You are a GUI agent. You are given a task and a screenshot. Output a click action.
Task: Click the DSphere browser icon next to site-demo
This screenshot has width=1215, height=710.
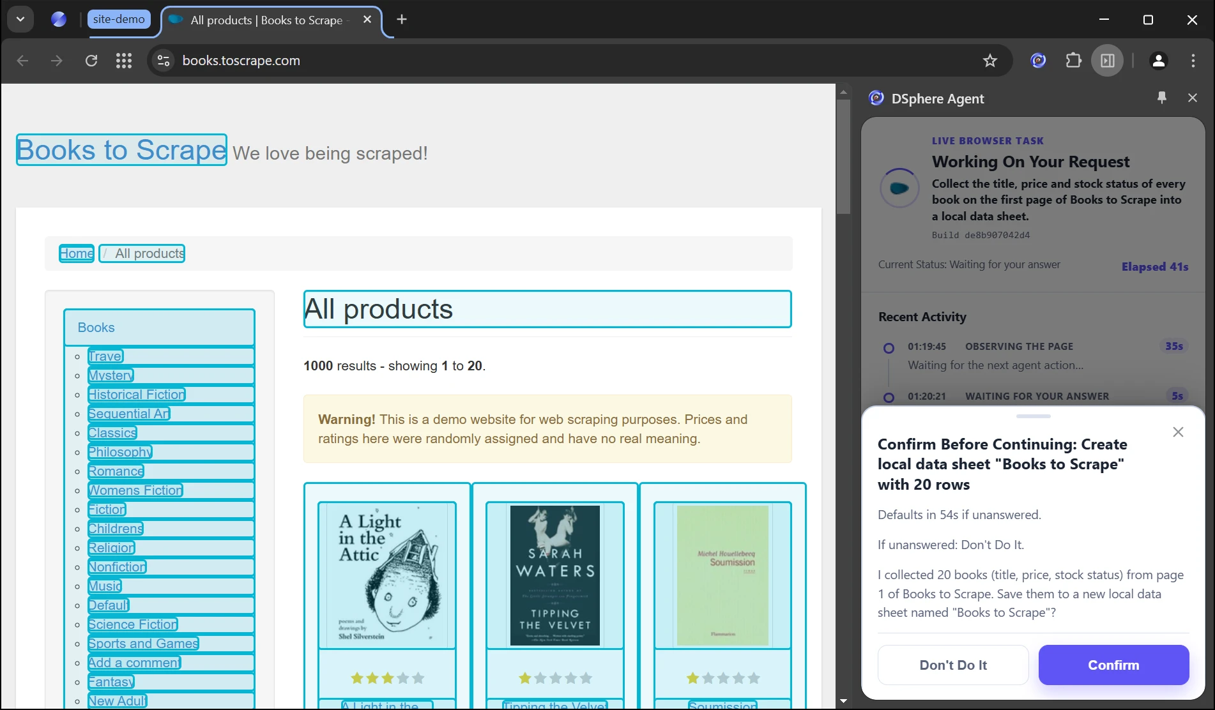[59, 19]
